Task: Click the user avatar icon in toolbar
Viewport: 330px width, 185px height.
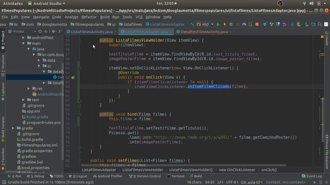Action: (326, 24)
